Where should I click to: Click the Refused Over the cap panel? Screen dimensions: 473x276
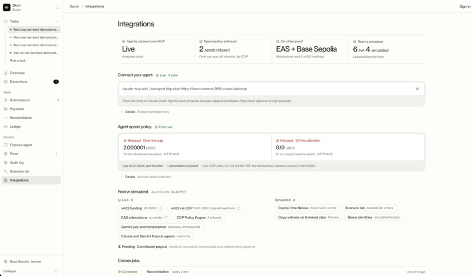point(195,147)
